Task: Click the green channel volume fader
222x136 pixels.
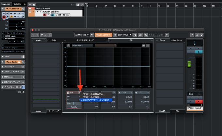Action: click(189, 64)
